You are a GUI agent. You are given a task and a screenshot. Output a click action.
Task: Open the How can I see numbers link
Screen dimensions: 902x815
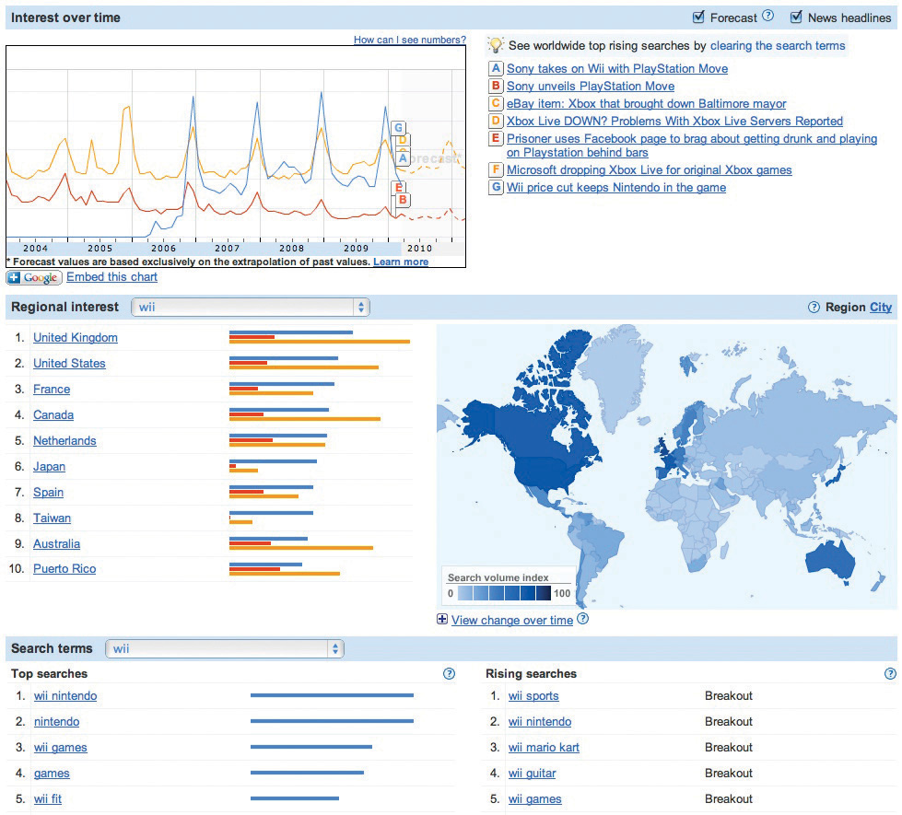click(x=409, y=40)
